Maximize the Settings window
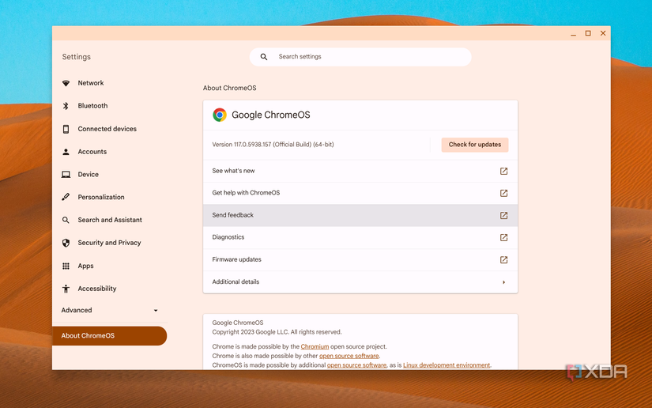This screenshot has height=408, width=652. pyautogui.click(x=588, y=33)
